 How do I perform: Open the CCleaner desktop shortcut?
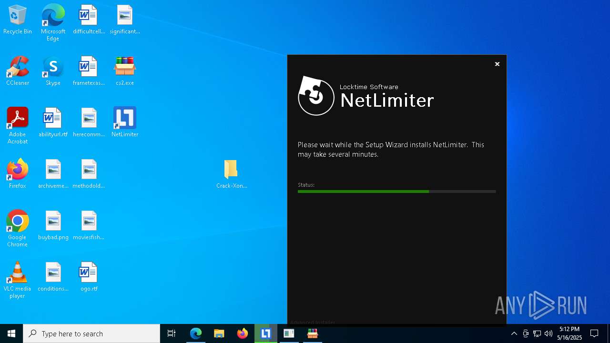click(18, 71)
